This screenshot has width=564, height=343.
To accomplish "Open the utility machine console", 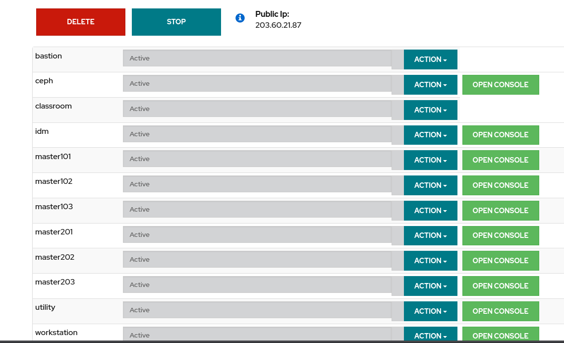I will (500, 311).
